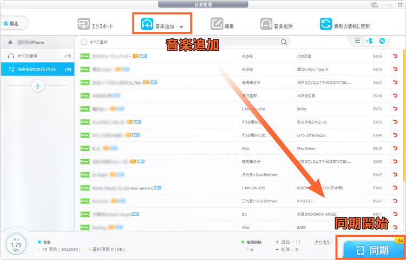Switch to list view icon

(357, 41)
